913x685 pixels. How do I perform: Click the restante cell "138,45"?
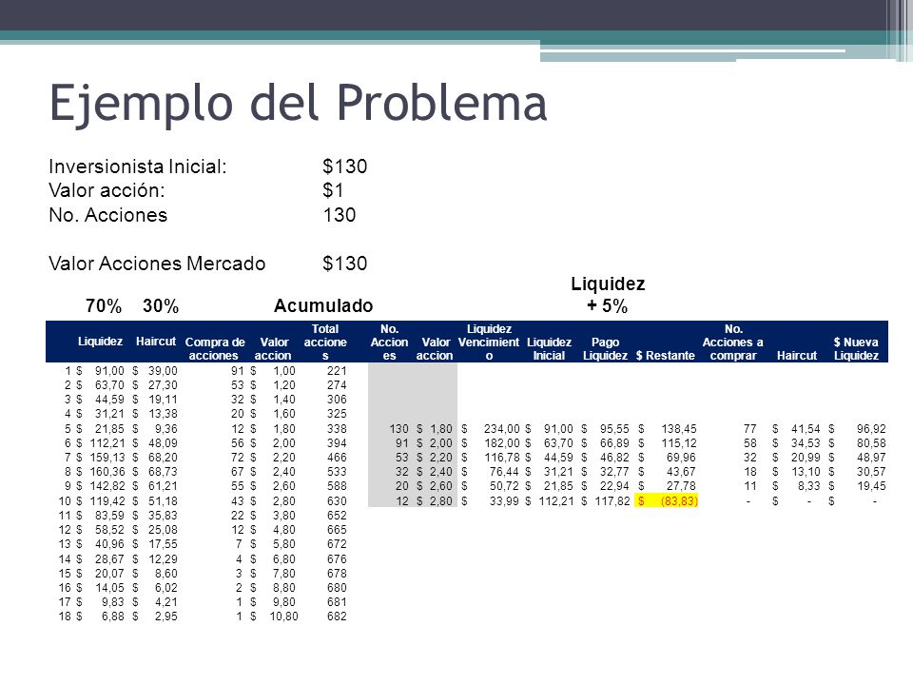coord(678,429)
